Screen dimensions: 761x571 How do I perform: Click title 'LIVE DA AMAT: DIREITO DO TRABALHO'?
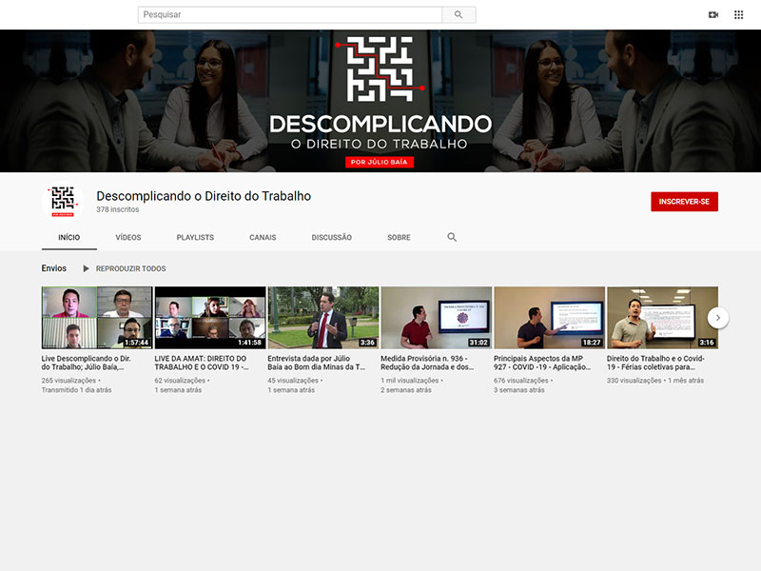202,363
